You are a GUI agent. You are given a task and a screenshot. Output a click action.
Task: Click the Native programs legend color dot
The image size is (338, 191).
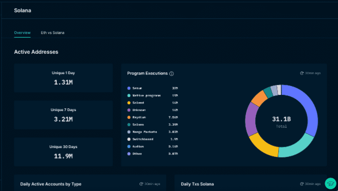click(129, 95)
